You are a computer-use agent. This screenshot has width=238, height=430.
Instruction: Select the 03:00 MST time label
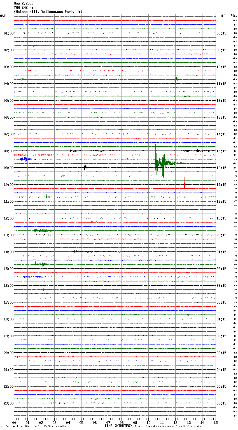[x=9, y=67]
